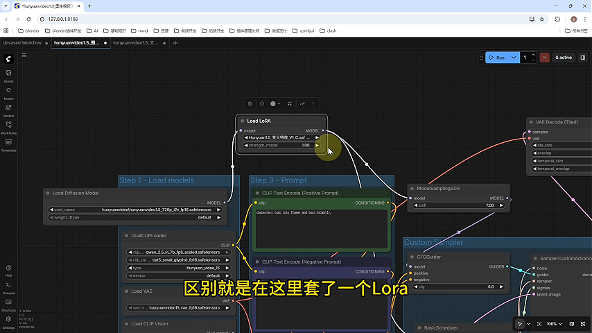The image size is (592, 333).
Task: Open the Models sidebar panel
Action: click(8, 110)
